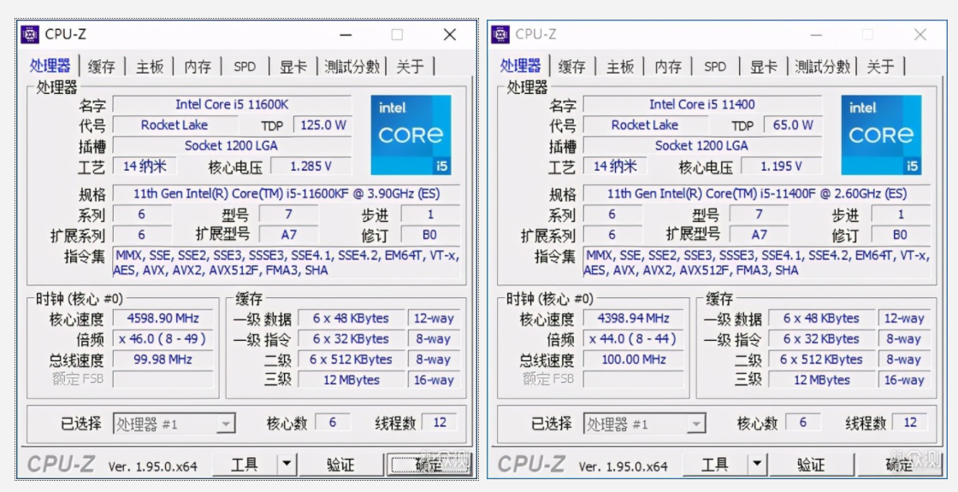
Task: Click Intel Core i5 logo in right window
Action: pos(881,135)
